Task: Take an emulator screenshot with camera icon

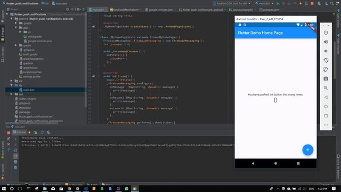Action: click(x=326, y=78)
